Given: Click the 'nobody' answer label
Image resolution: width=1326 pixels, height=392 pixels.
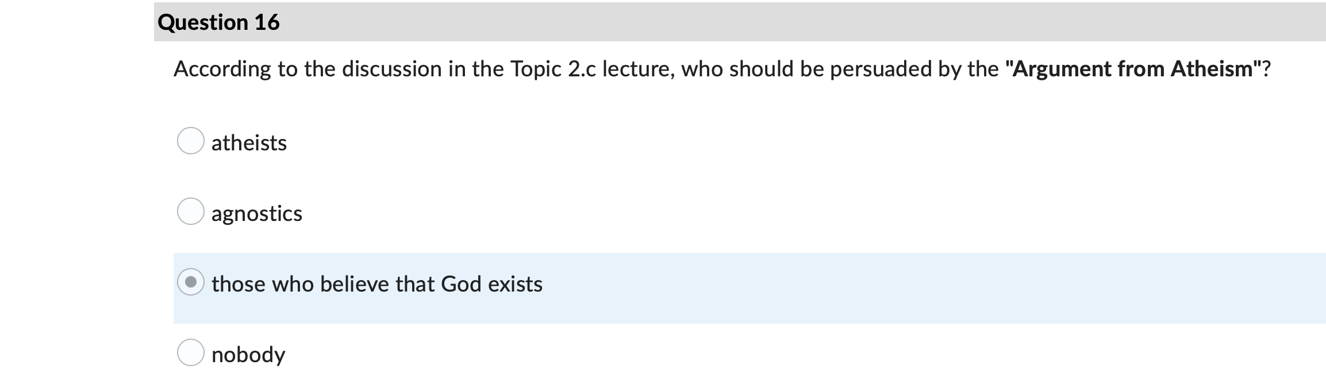Looking at the screenshot, I should [x=248, y=353].
